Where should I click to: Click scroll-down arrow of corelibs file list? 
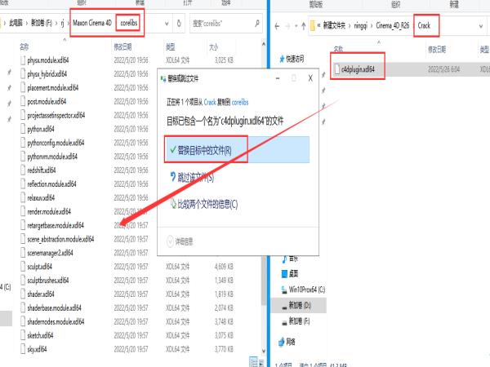264,351
